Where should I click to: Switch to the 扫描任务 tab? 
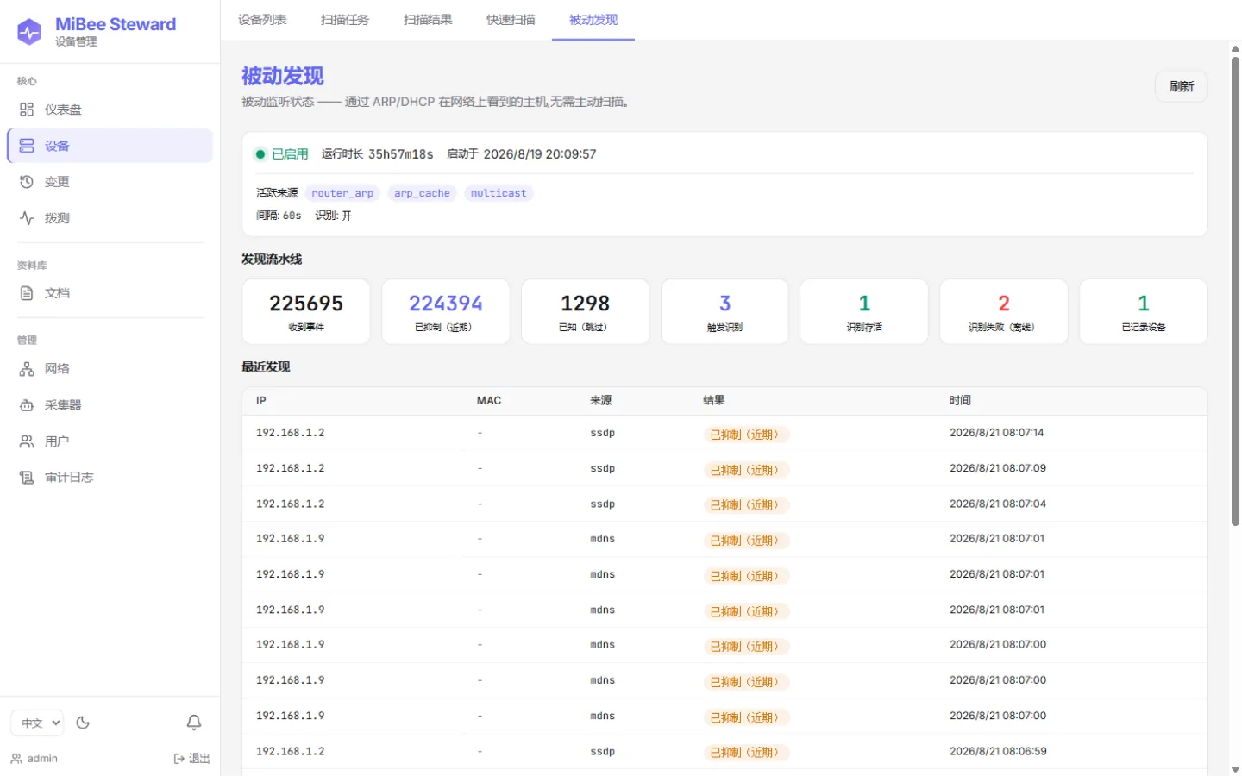pos(345,20)
